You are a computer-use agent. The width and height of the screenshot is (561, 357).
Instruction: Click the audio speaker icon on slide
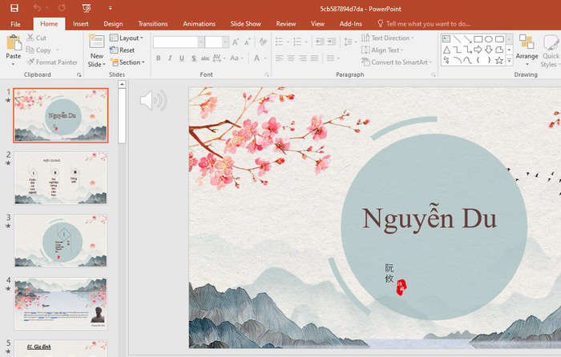(153, 100)
